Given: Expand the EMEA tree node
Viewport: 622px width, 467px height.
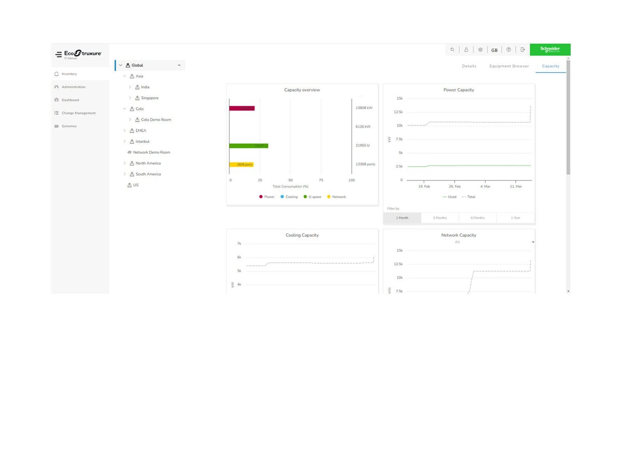Looking at the screenshot, I should (124, 131).
